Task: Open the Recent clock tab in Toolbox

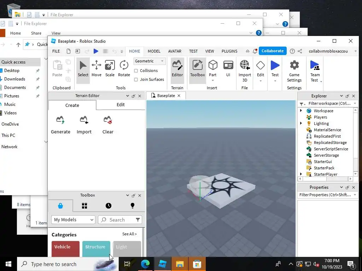Action: [109, 206]
